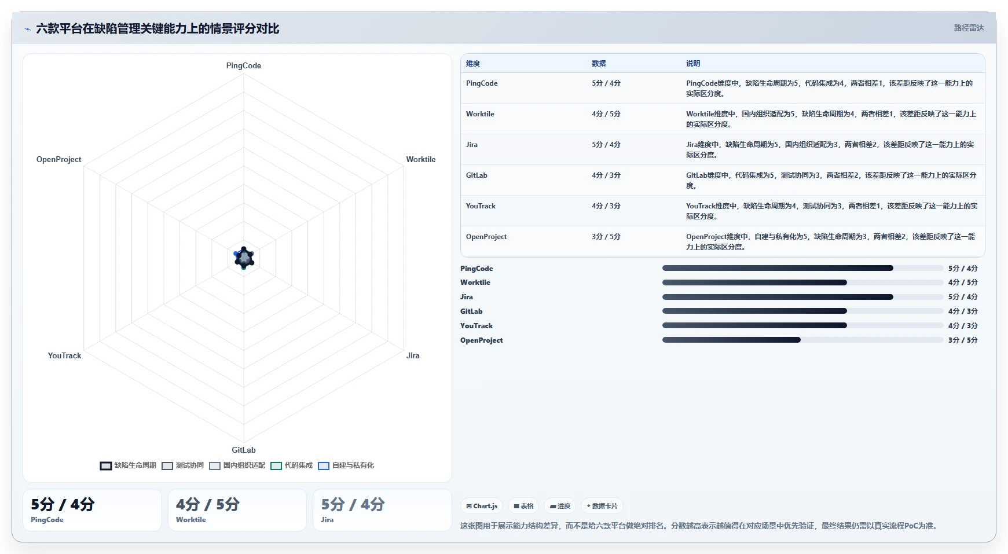The height and width of the screenshot is (554, 1008).
Task: Click the OpenProject label in the progress list
Action: 482,340
